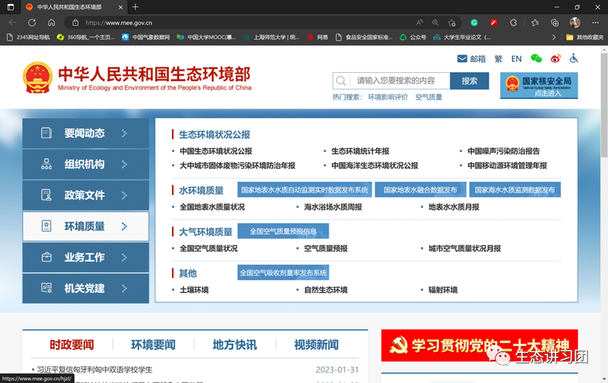Screen dimensions: 608x383
Task: Switch to 地方快讯 tab
Action: (x=235, y=344)
